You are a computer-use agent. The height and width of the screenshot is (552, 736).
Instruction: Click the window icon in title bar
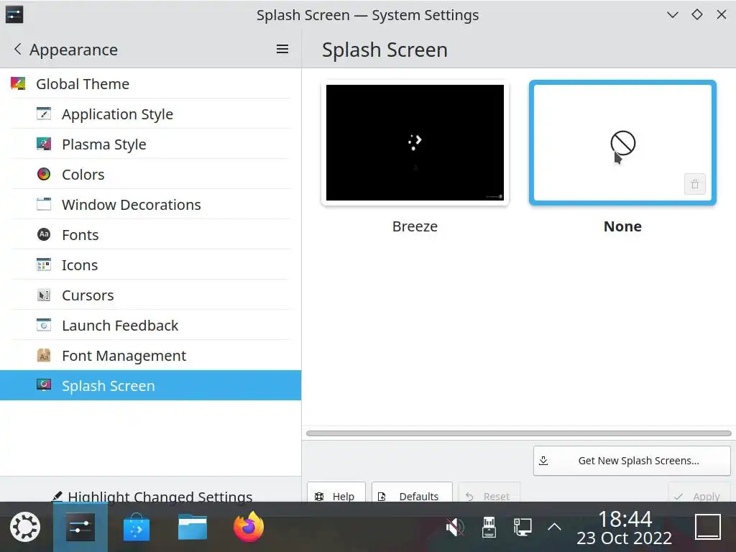[x=14, y=14]
